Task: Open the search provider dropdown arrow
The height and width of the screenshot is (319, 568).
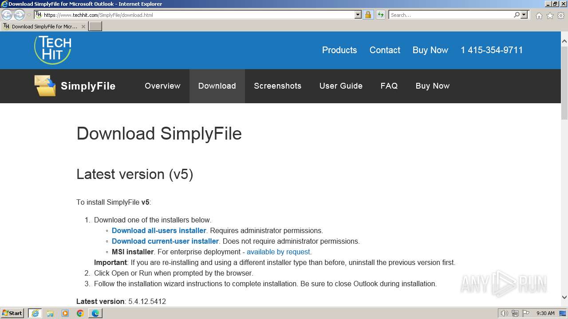Action: tap(524, 15)
